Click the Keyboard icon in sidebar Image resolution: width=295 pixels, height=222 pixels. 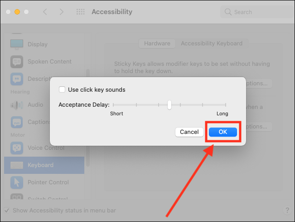tap(17, 165)
